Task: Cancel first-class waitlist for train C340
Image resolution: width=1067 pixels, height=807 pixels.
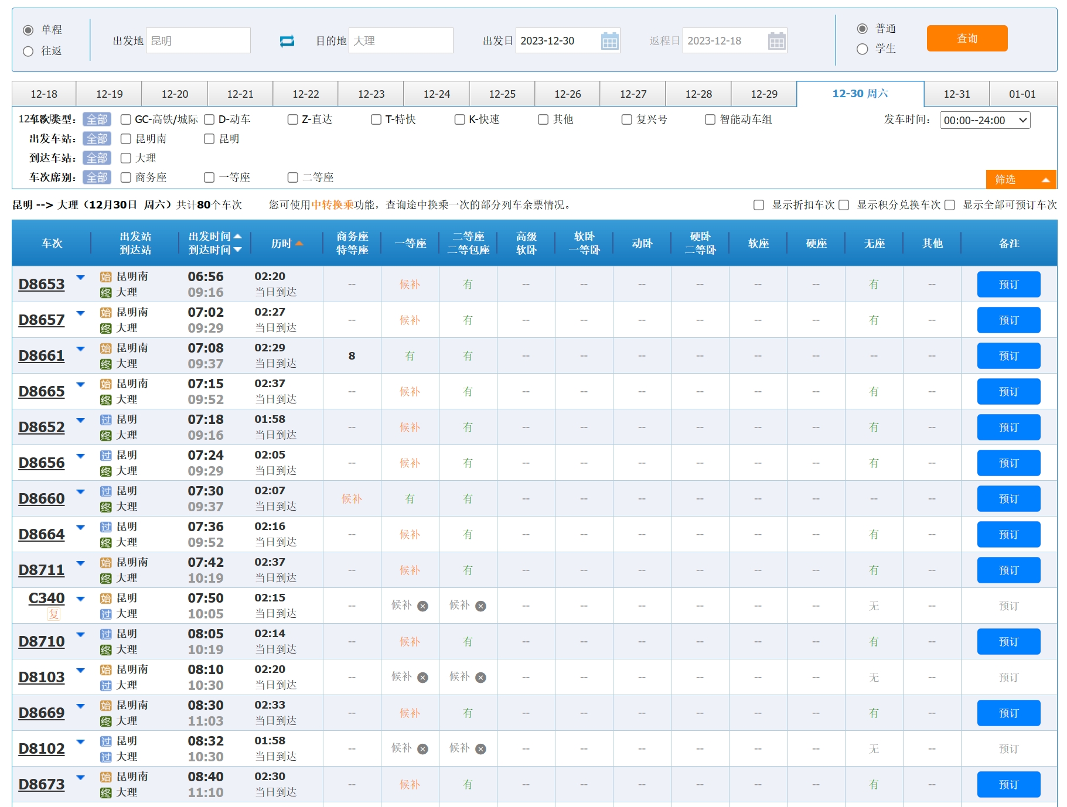Action: pos(422,606)
